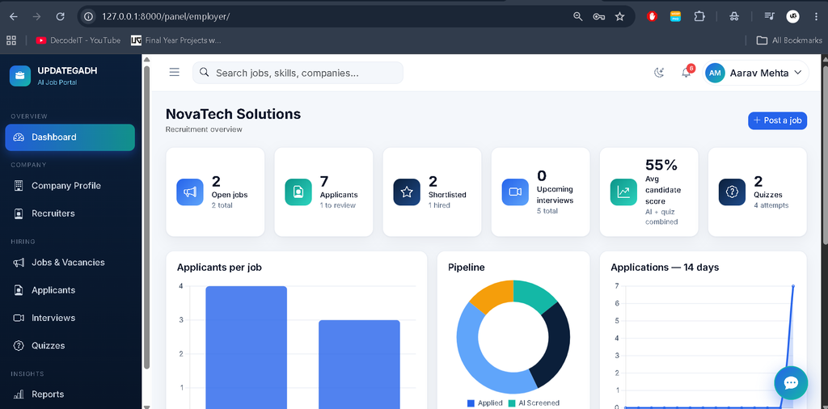Open the Chrome three-dot menu
Screen dimensions: 828x409
tap(817, 16)
